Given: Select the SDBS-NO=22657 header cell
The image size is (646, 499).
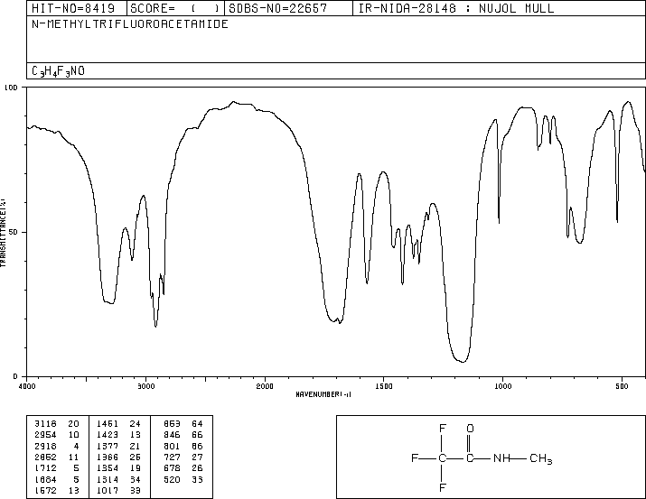Looking at the screenshot, I should tap(288, 8).
